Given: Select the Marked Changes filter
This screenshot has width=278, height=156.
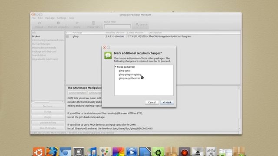Looking at the screenshot, I should tap(41, 44).
